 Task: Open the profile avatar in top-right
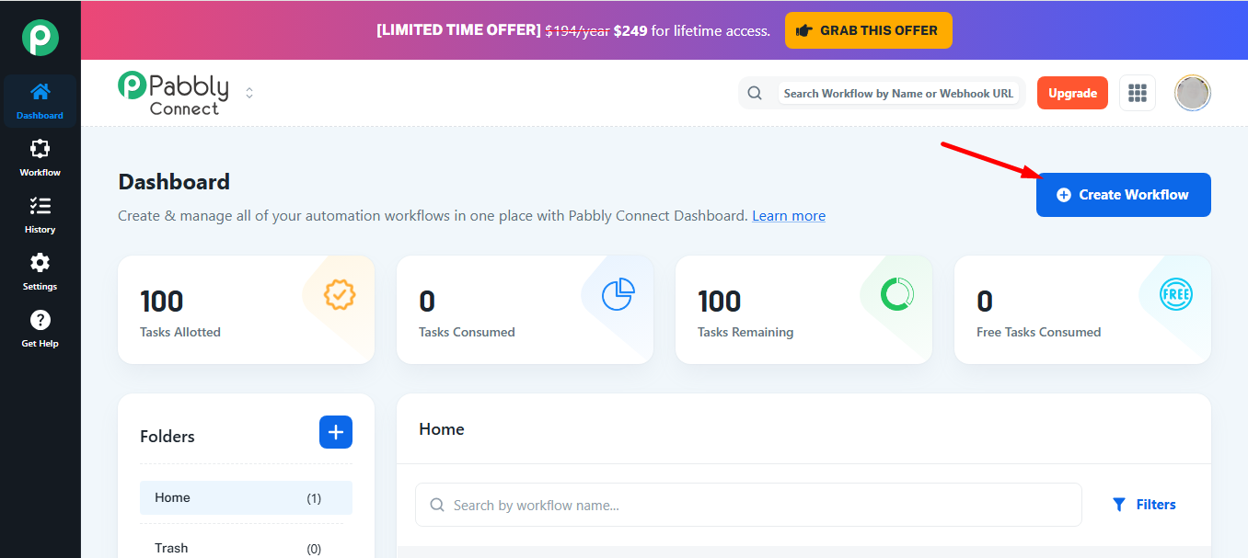1192,93
